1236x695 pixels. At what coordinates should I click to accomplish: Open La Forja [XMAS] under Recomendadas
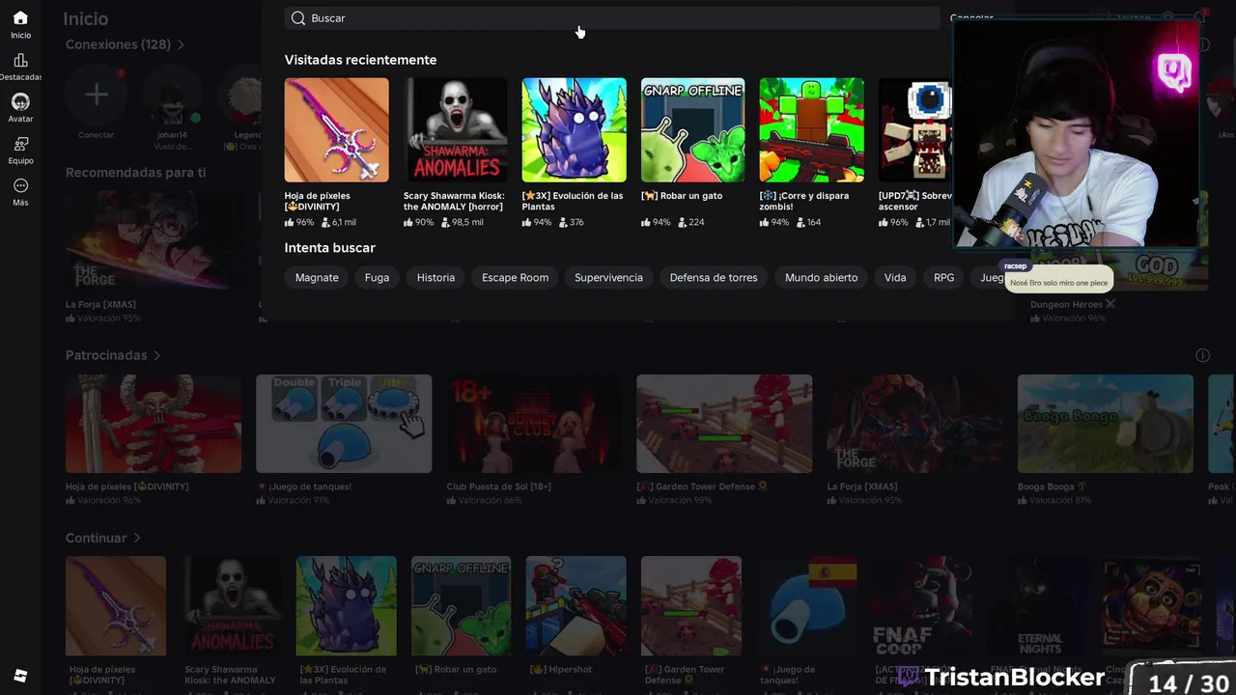(153, 241)
